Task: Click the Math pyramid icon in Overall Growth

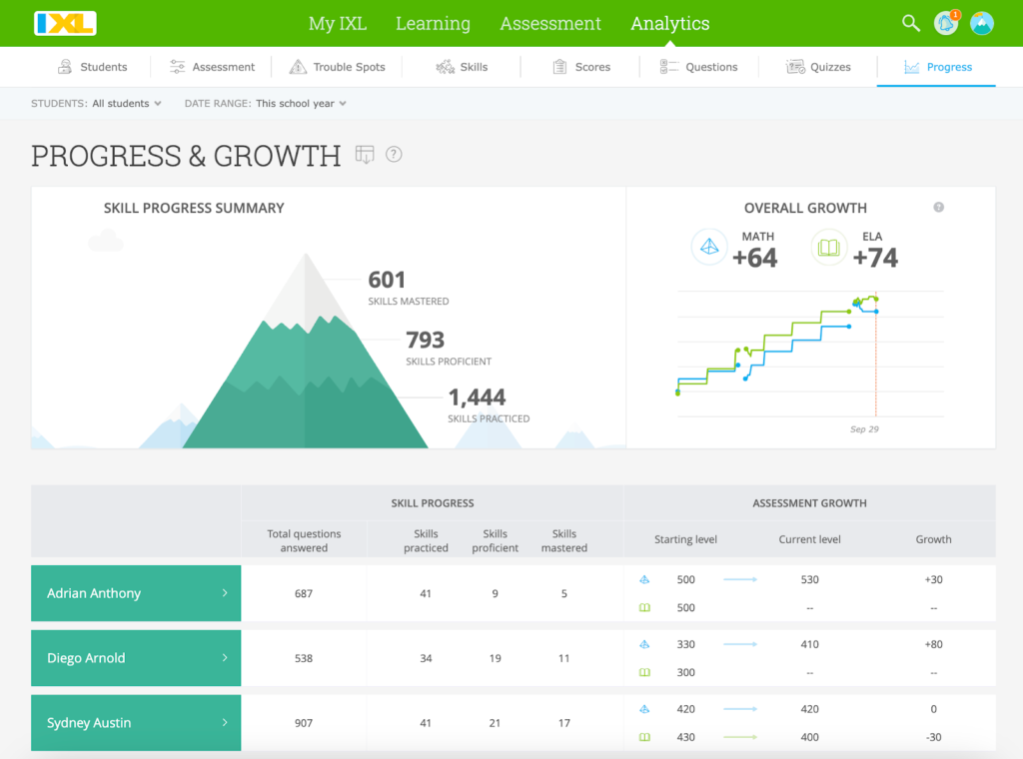Action: [x=709, y=247]
